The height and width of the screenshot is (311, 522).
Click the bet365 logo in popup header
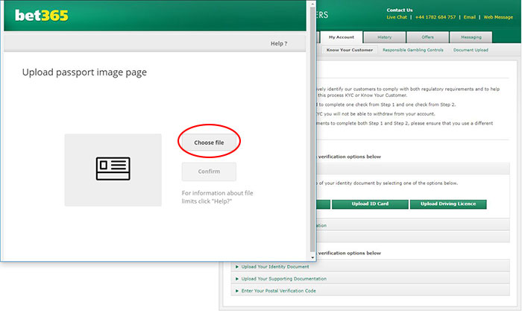point(42,16)
